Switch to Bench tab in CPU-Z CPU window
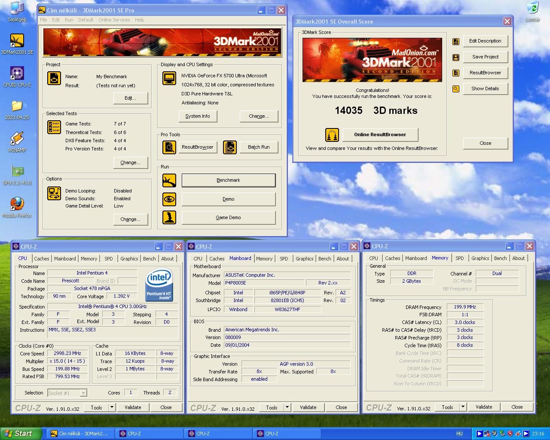550x440 pixels. point(150,259)
